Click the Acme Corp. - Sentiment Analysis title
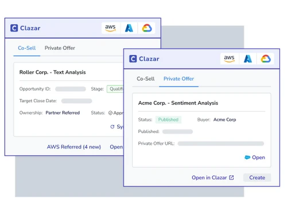This screenshot has height=215, width=287. tap(178, 103)
